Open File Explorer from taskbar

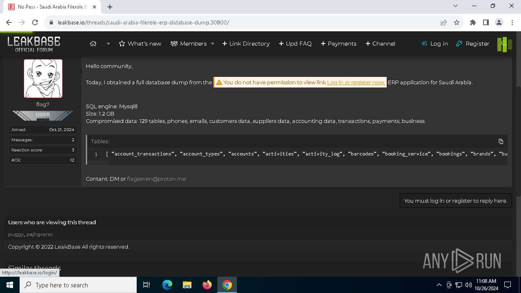pyautogui.click(x=187, y=285)
